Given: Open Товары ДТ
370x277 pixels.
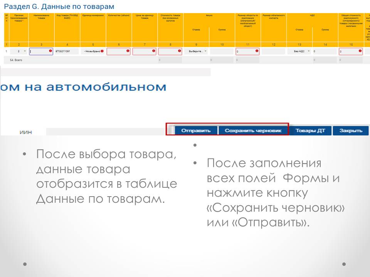Looking at the screenshot, I should (310, 130).
